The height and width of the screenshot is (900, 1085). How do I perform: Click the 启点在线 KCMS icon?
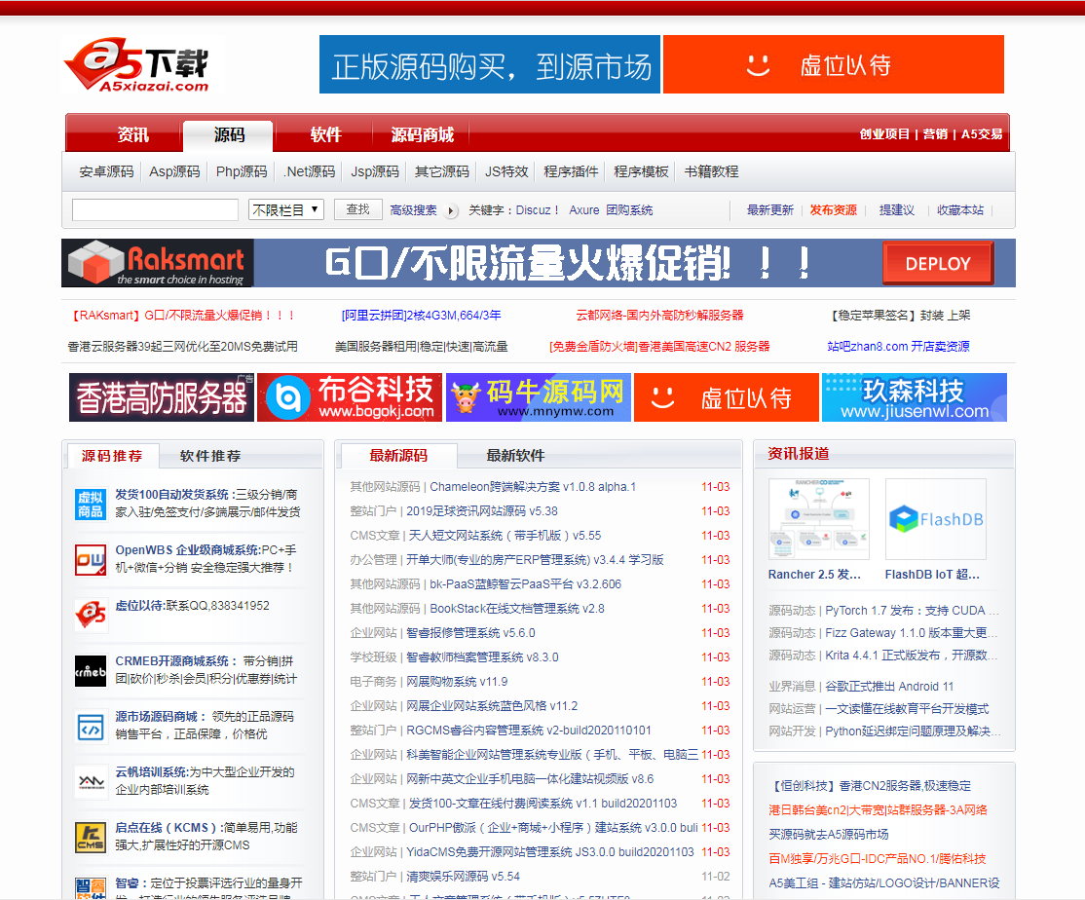[91, 838]
